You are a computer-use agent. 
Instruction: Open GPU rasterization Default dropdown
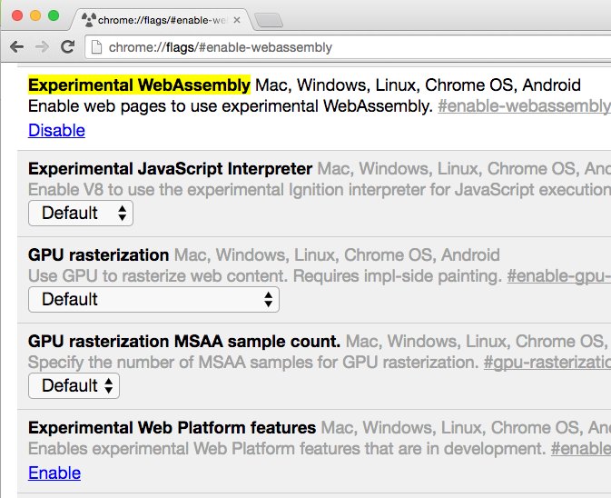(x=153, y=300)
